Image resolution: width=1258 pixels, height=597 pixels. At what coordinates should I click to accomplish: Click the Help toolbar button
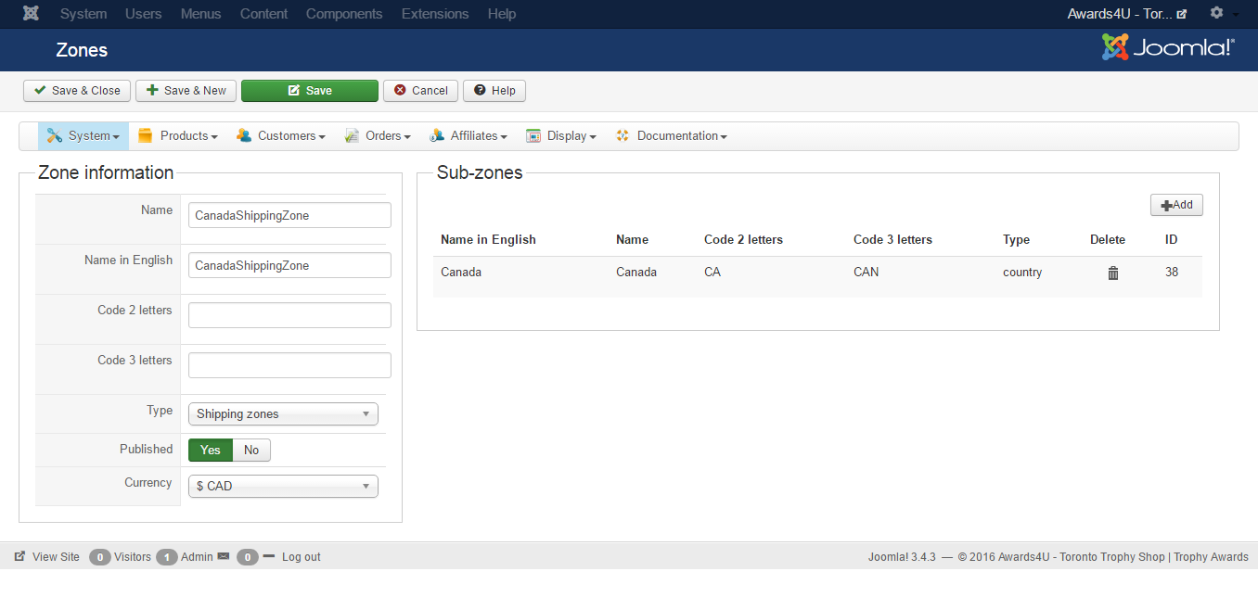click(x=494, y=90)
